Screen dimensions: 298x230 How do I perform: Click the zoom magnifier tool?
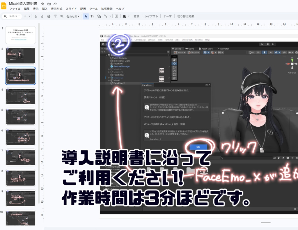[62, 16]
